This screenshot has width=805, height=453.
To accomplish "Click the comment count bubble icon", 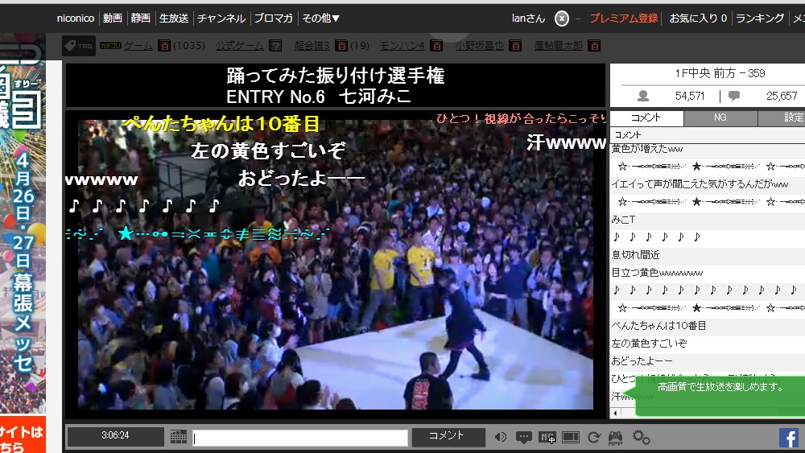I will coord(734,96).
